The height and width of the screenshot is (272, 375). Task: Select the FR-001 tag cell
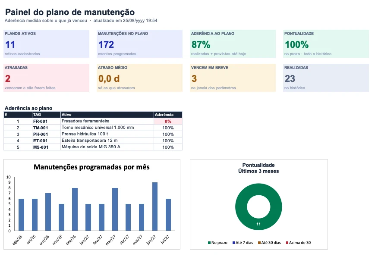[46, 121]
